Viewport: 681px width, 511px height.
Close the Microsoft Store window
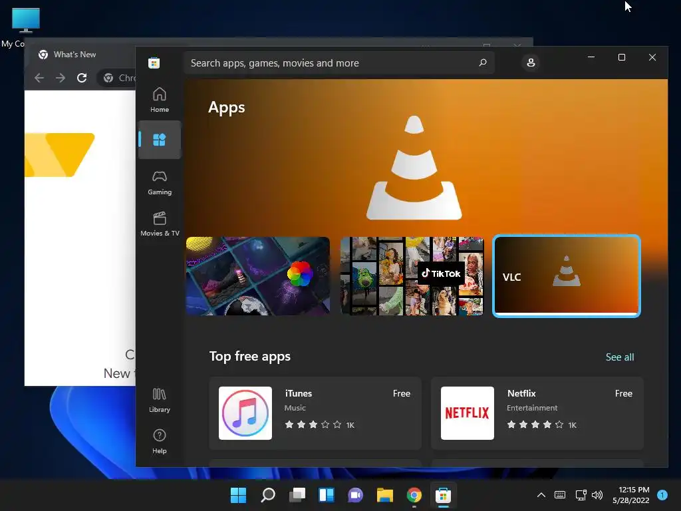[652, 57]
